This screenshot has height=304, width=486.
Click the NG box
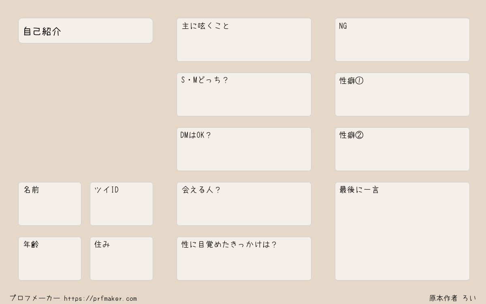(x=402, y=40)
